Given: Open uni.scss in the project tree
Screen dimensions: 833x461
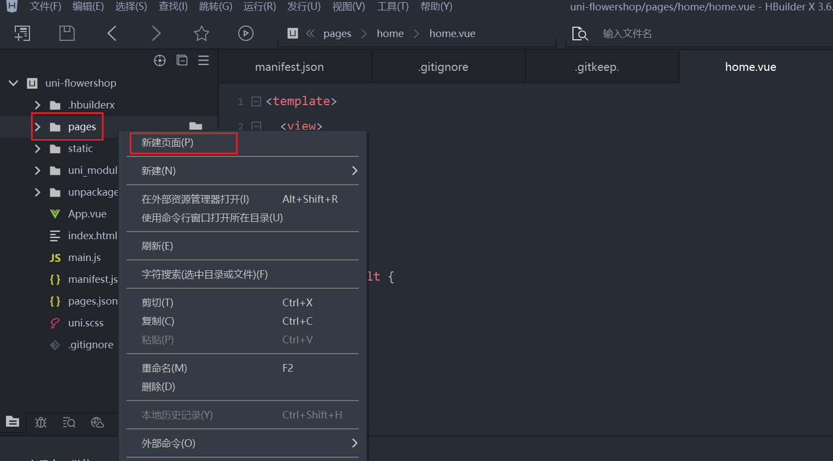Looking at the screenshot, I should pos(86,323).
